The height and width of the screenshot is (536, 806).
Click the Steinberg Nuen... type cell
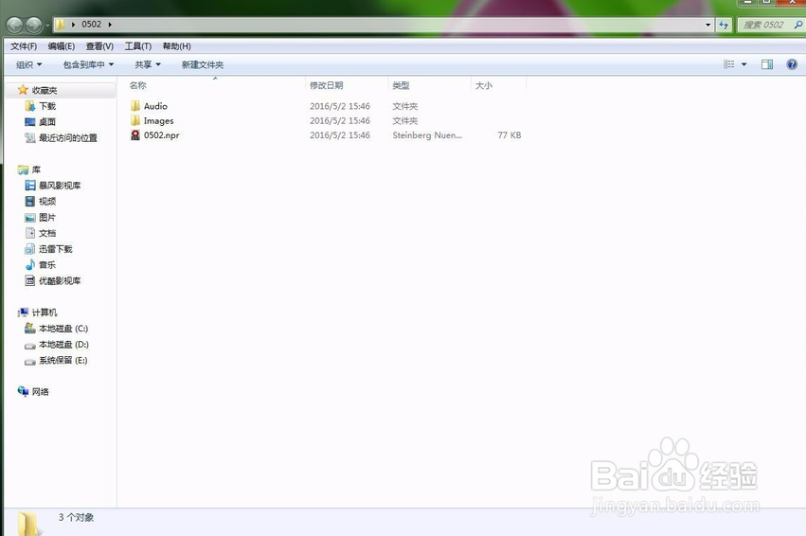point(427,135)
